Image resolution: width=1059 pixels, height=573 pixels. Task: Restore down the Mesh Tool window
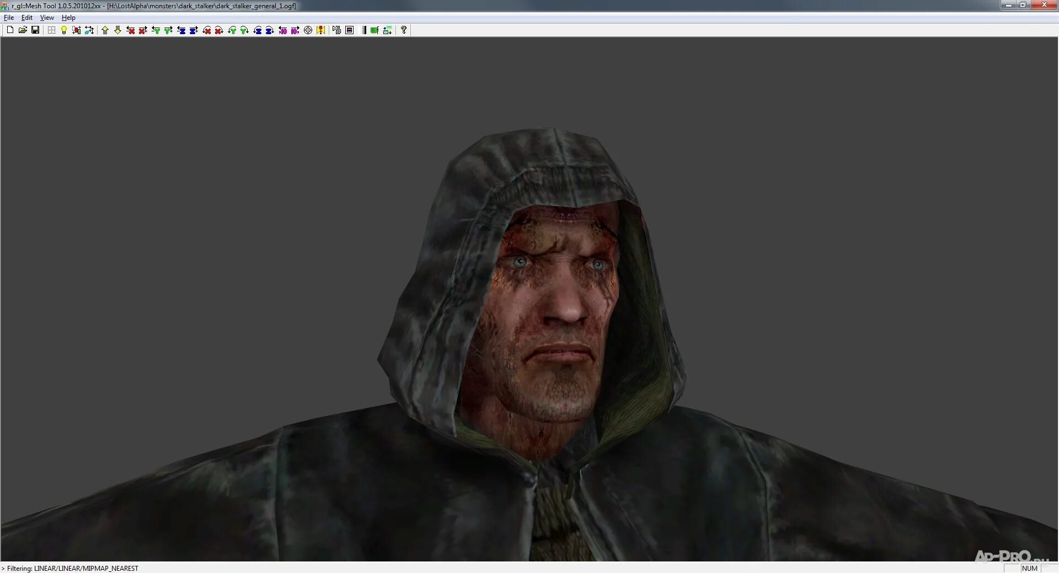click(1023, 5)
